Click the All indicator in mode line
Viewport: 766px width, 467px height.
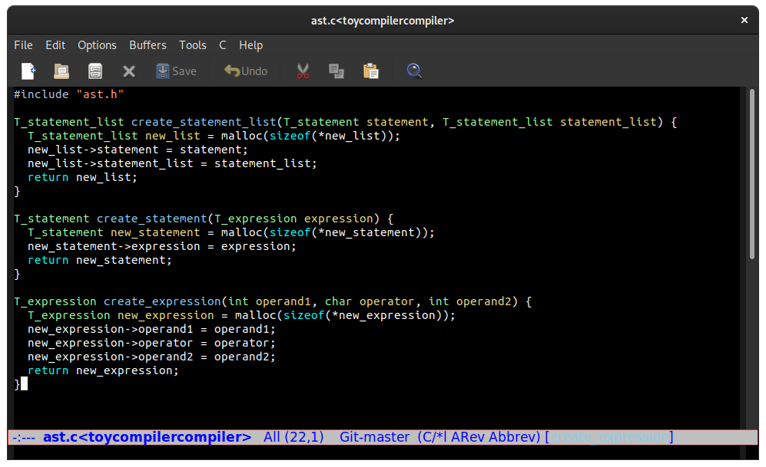(x=272, y=437)
